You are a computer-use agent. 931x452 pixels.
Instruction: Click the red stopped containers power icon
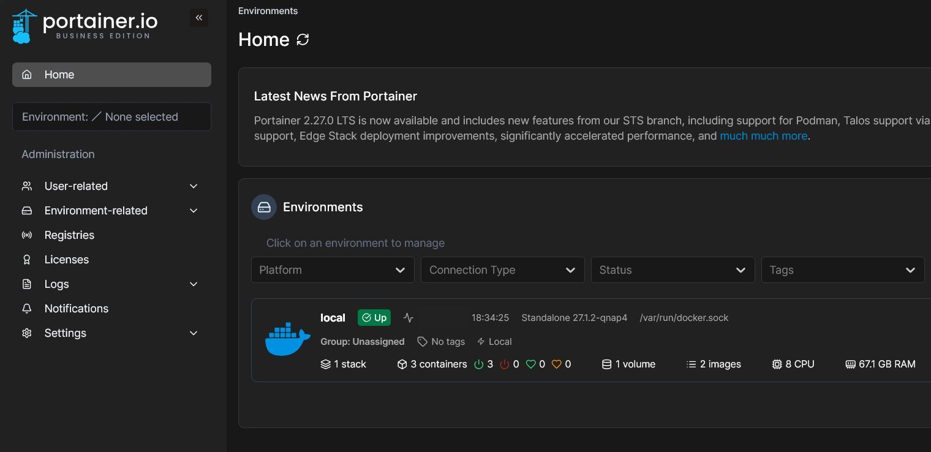click(505, 364)
